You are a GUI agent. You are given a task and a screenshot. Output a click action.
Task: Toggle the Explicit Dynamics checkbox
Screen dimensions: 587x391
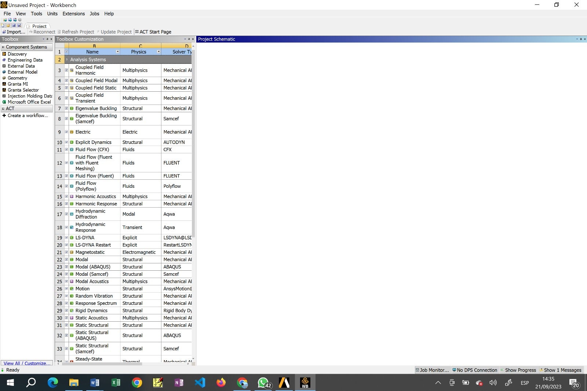click(x=66, y=142)
